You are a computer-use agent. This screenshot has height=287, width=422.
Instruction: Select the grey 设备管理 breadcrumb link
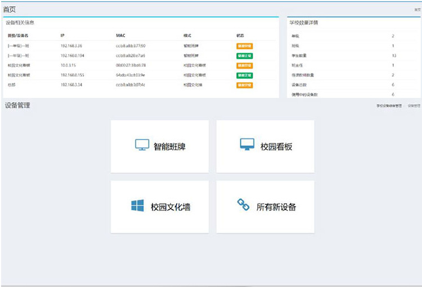414,106
